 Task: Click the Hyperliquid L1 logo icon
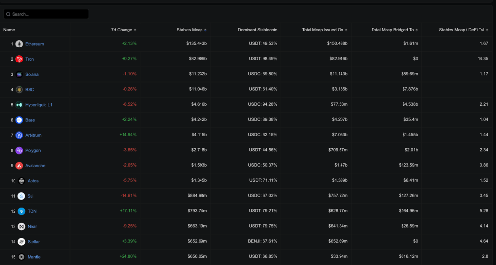[19, 105]
